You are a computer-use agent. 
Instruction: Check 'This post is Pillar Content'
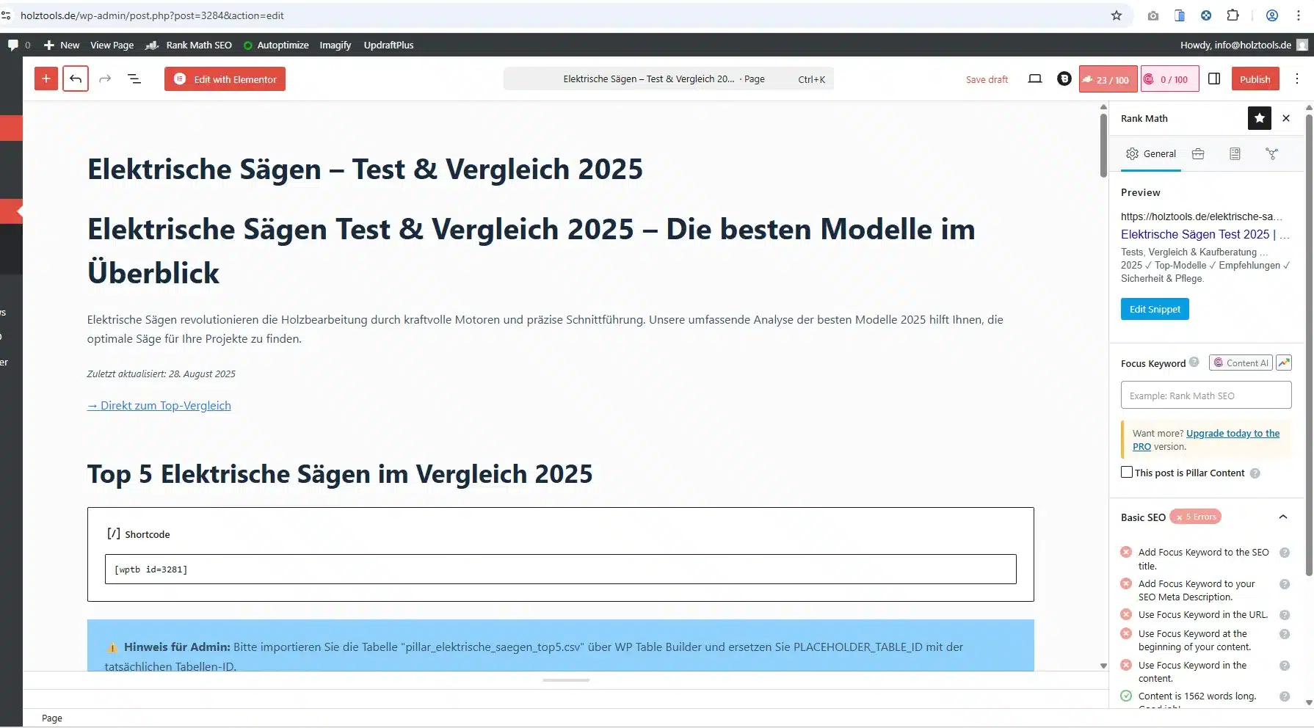[x=1127, y=472]
